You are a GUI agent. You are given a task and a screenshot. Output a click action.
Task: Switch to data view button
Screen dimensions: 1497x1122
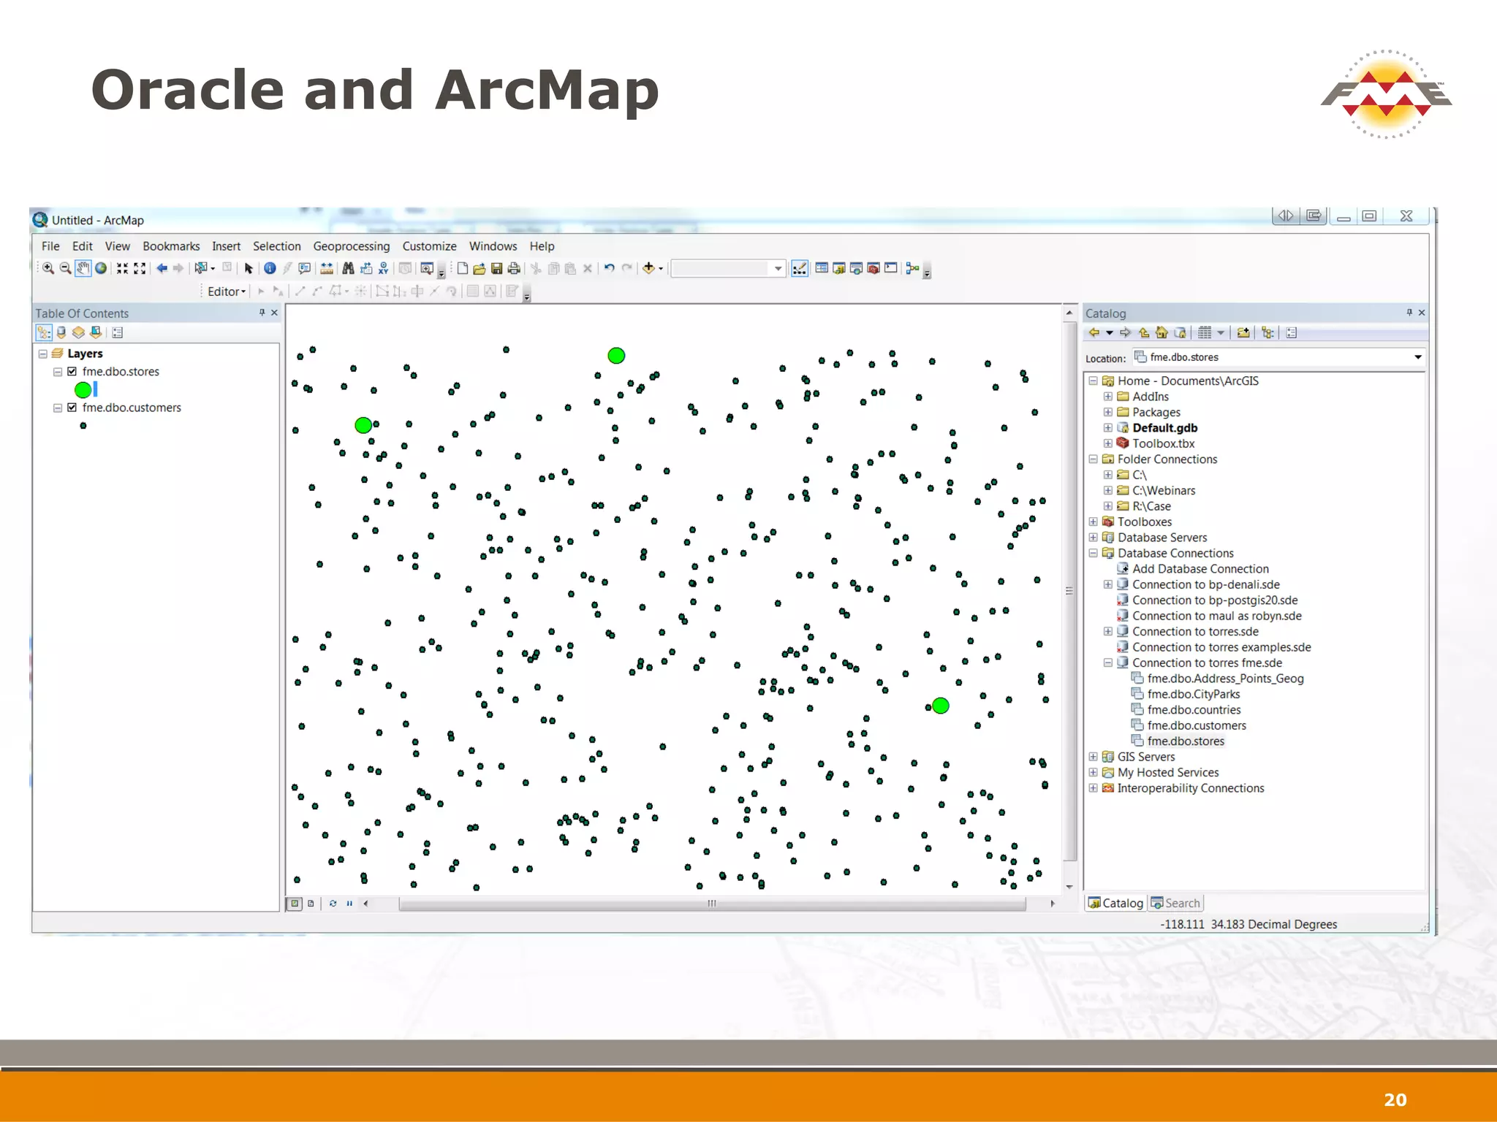coord(295,904)
